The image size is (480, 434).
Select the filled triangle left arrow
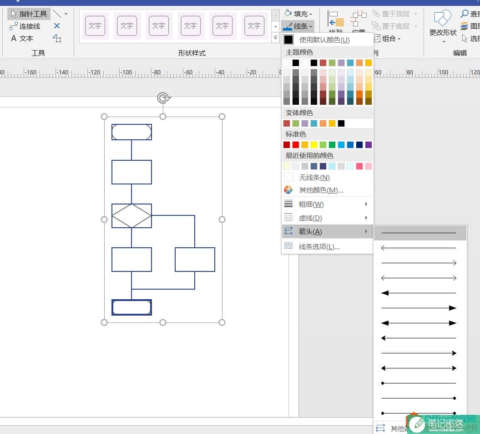point(419,293)
